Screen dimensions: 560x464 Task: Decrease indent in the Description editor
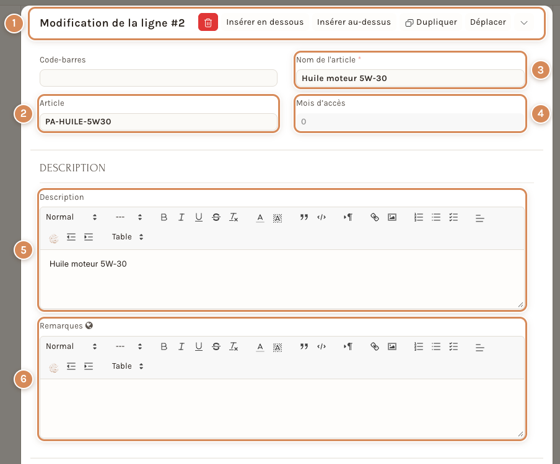[71, 237]
